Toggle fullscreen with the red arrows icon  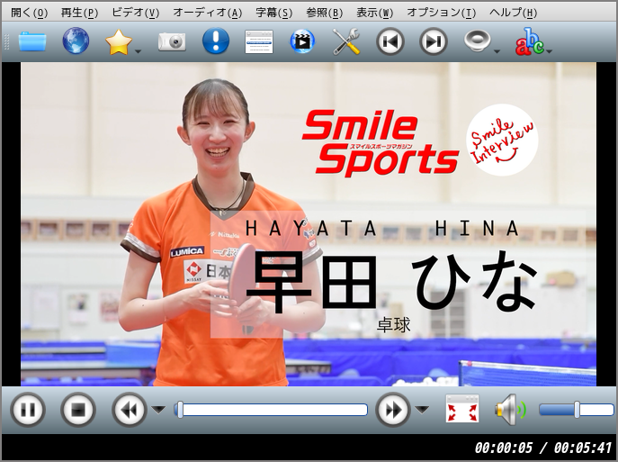pos(462,408)
